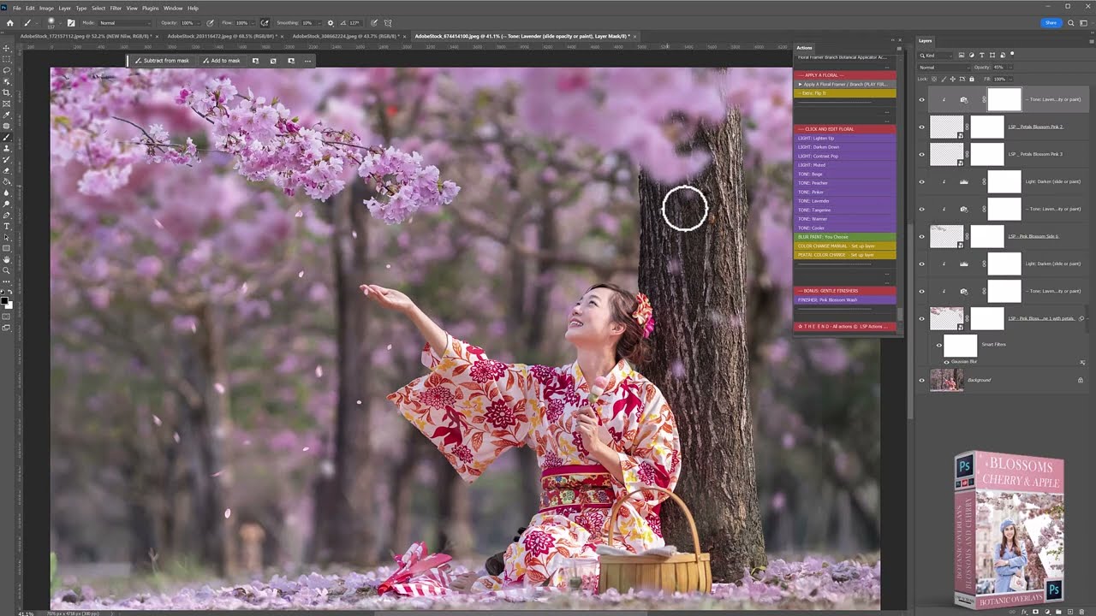The height and width of the screenshot is (616, 1096).
Task: Select FINISHER: Pink Blossom Wash action
Action: 845,299
